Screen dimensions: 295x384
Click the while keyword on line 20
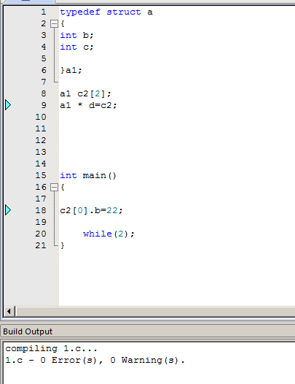coord(98,234)
